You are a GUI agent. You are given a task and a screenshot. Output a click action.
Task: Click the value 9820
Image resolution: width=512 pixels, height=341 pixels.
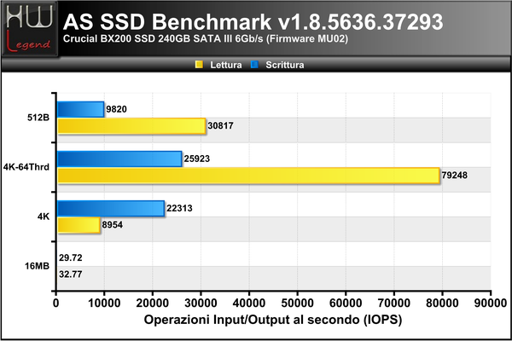point(116,109)
